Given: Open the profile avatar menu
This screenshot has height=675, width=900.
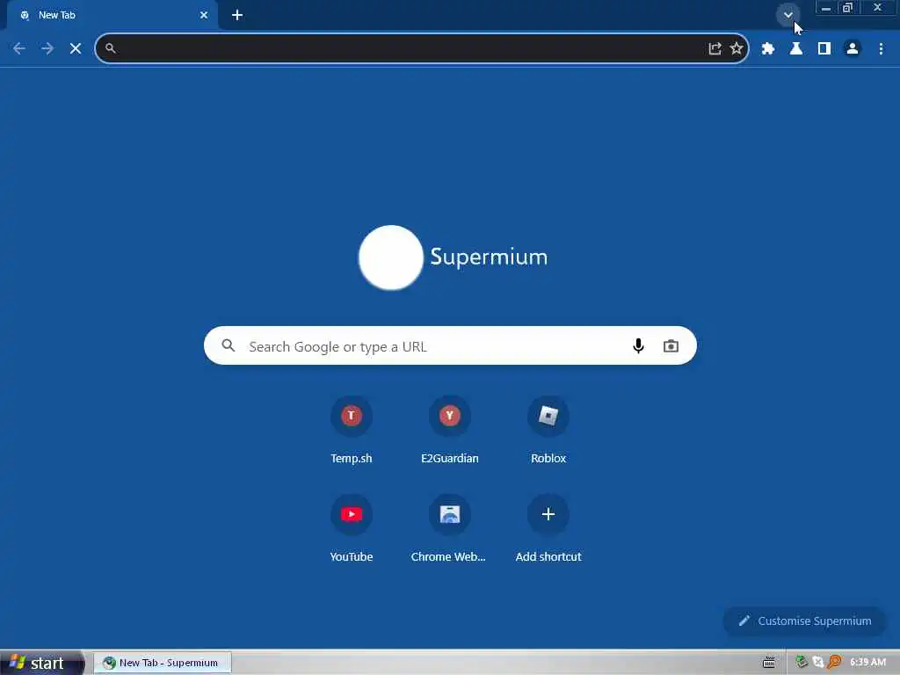Looking at the screenshot, I should [x=853, y=49].
